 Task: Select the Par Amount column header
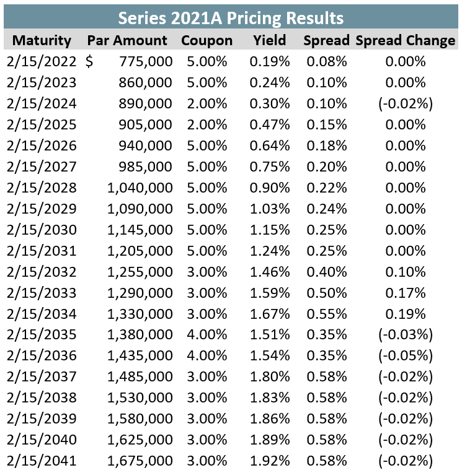pyautogui.click(x=127, y=41)
